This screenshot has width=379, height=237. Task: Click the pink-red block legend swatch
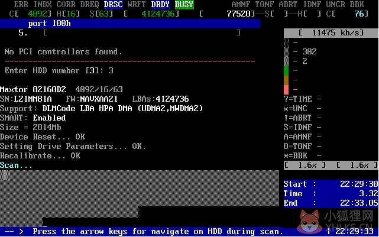pos(286,90)
